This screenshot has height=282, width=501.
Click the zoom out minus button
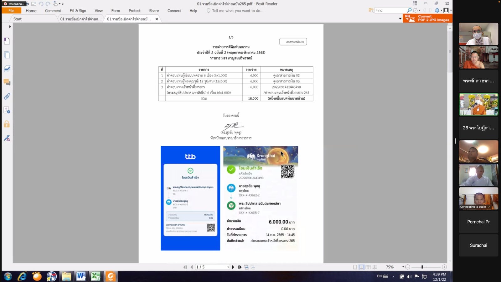coord(407,267)
